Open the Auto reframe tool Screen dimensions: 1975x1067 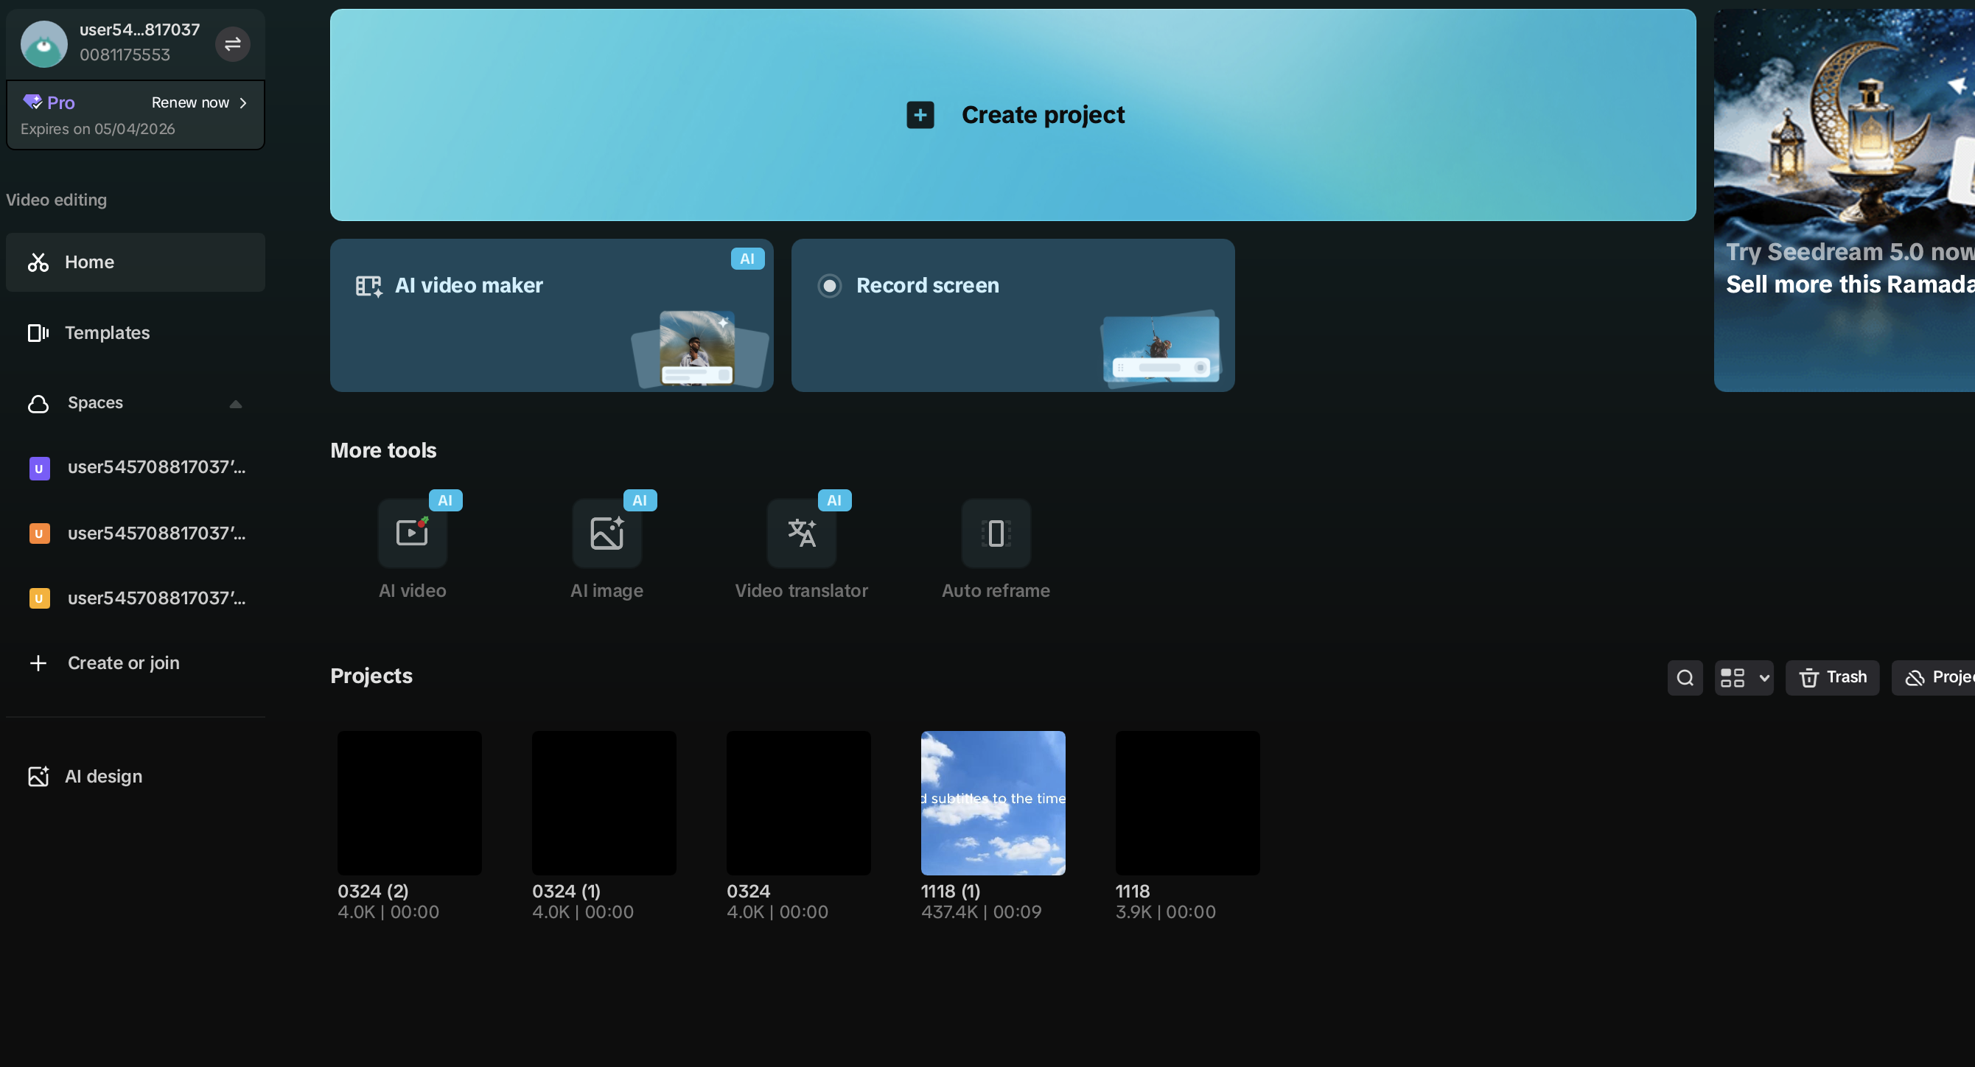(996, 534)
